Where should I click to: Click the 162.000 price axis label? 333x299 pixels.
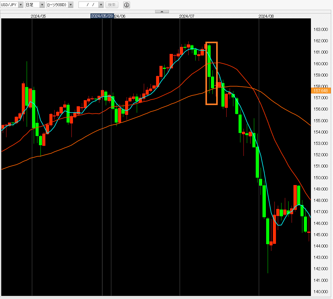point(321,41)
